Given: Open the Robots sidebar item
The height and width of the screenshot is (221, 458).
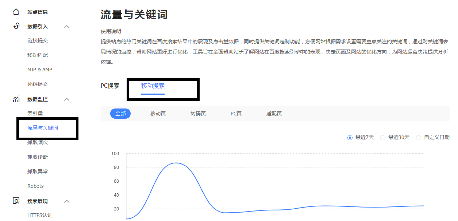Looking at the screenshot, I should (x=35, y=186).
